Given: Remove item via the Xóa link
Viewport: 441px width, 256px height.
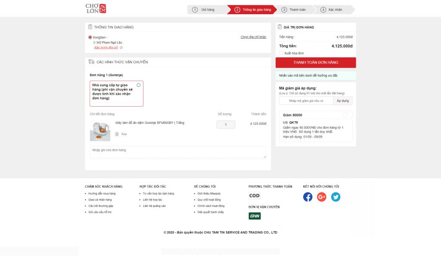Looking at the screenshot, I should pos(124,134).
